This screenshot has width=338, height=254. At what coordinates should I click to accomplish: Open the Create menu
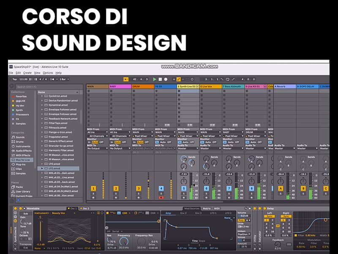coord(27,73)
